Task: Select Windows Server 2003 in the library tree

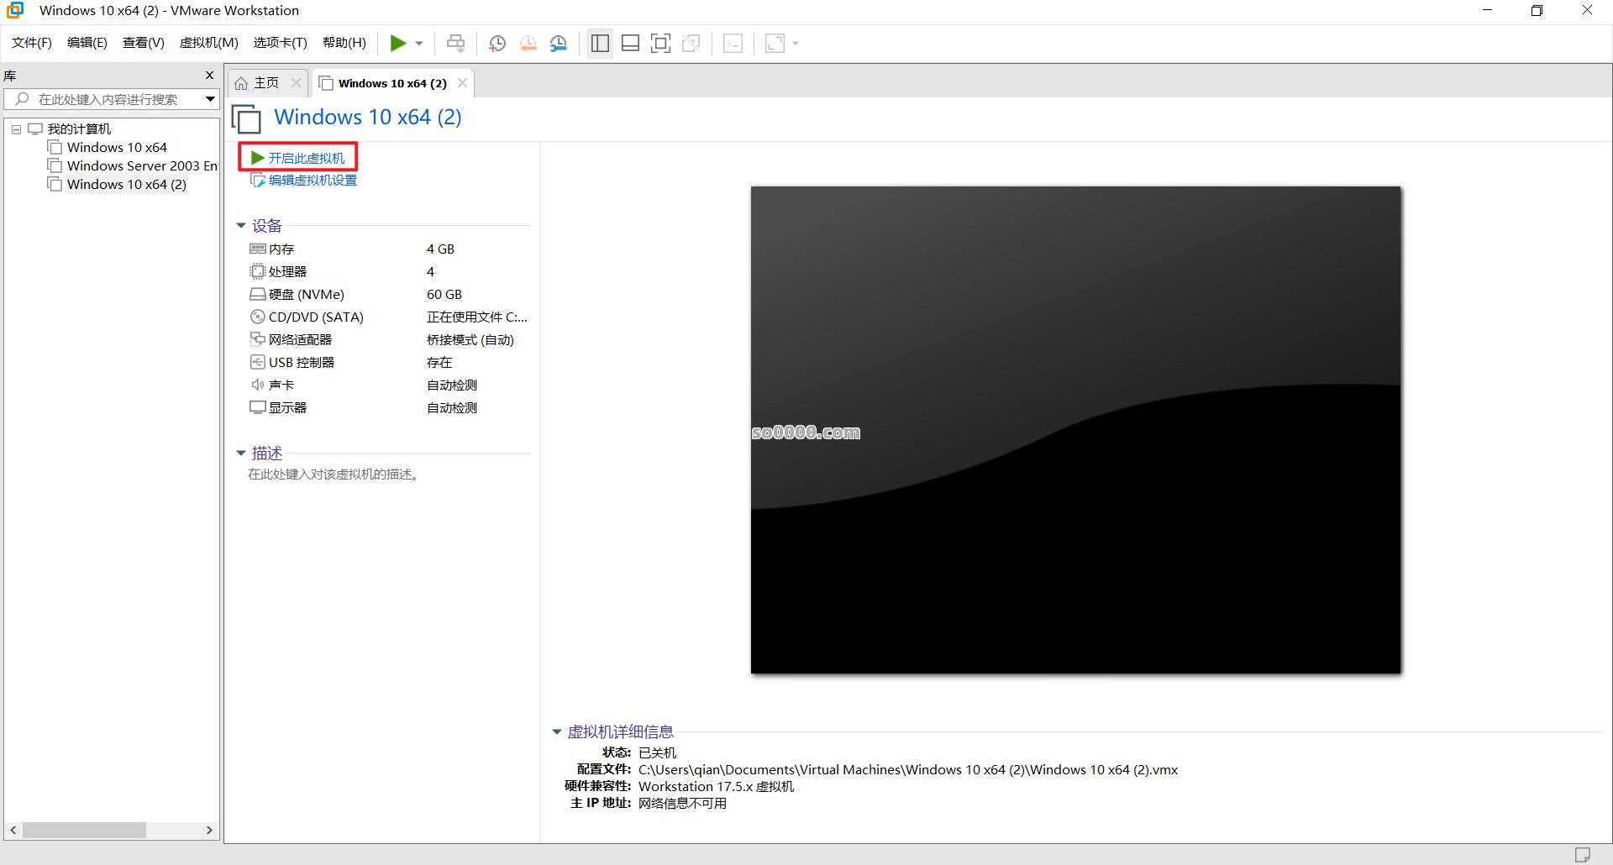Action: coord(139,165)
